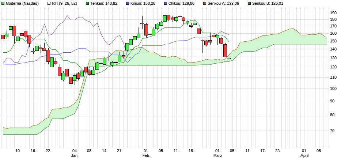Viewport: 337px width, 158px height.
Task: Click the 160 price axis label
Action: point(333,33)
